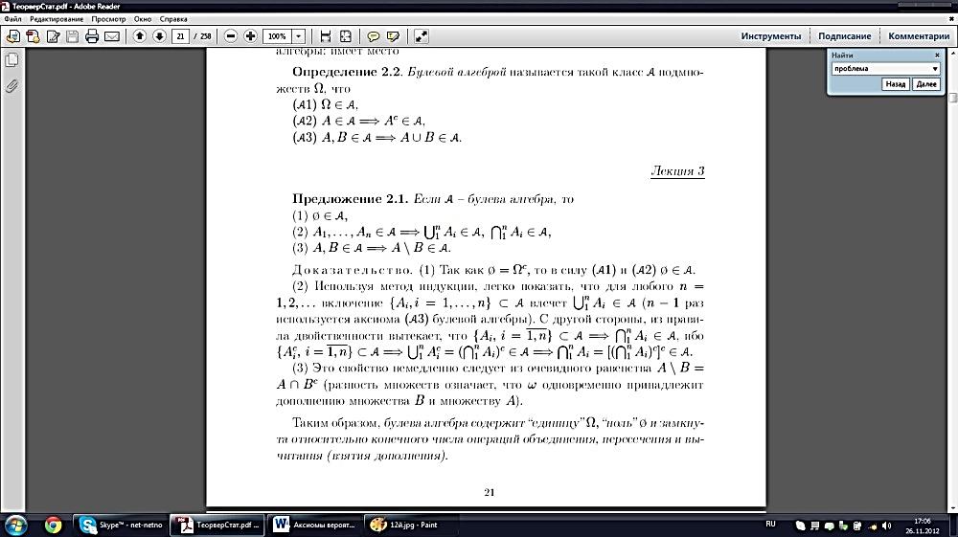Screen dimensions: 958x537
Task: Open the Инструменты pane
Action: (770, 36)
